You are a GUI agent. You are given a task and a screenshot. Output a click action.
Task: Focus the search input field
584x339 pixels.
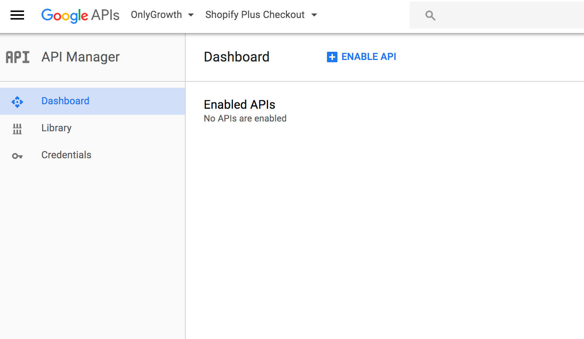click(x=507, y=15)
